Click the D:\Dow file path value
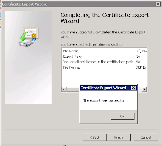Image resolution: width=162 pixels, height=146 pixels. (x=141, y=51)
